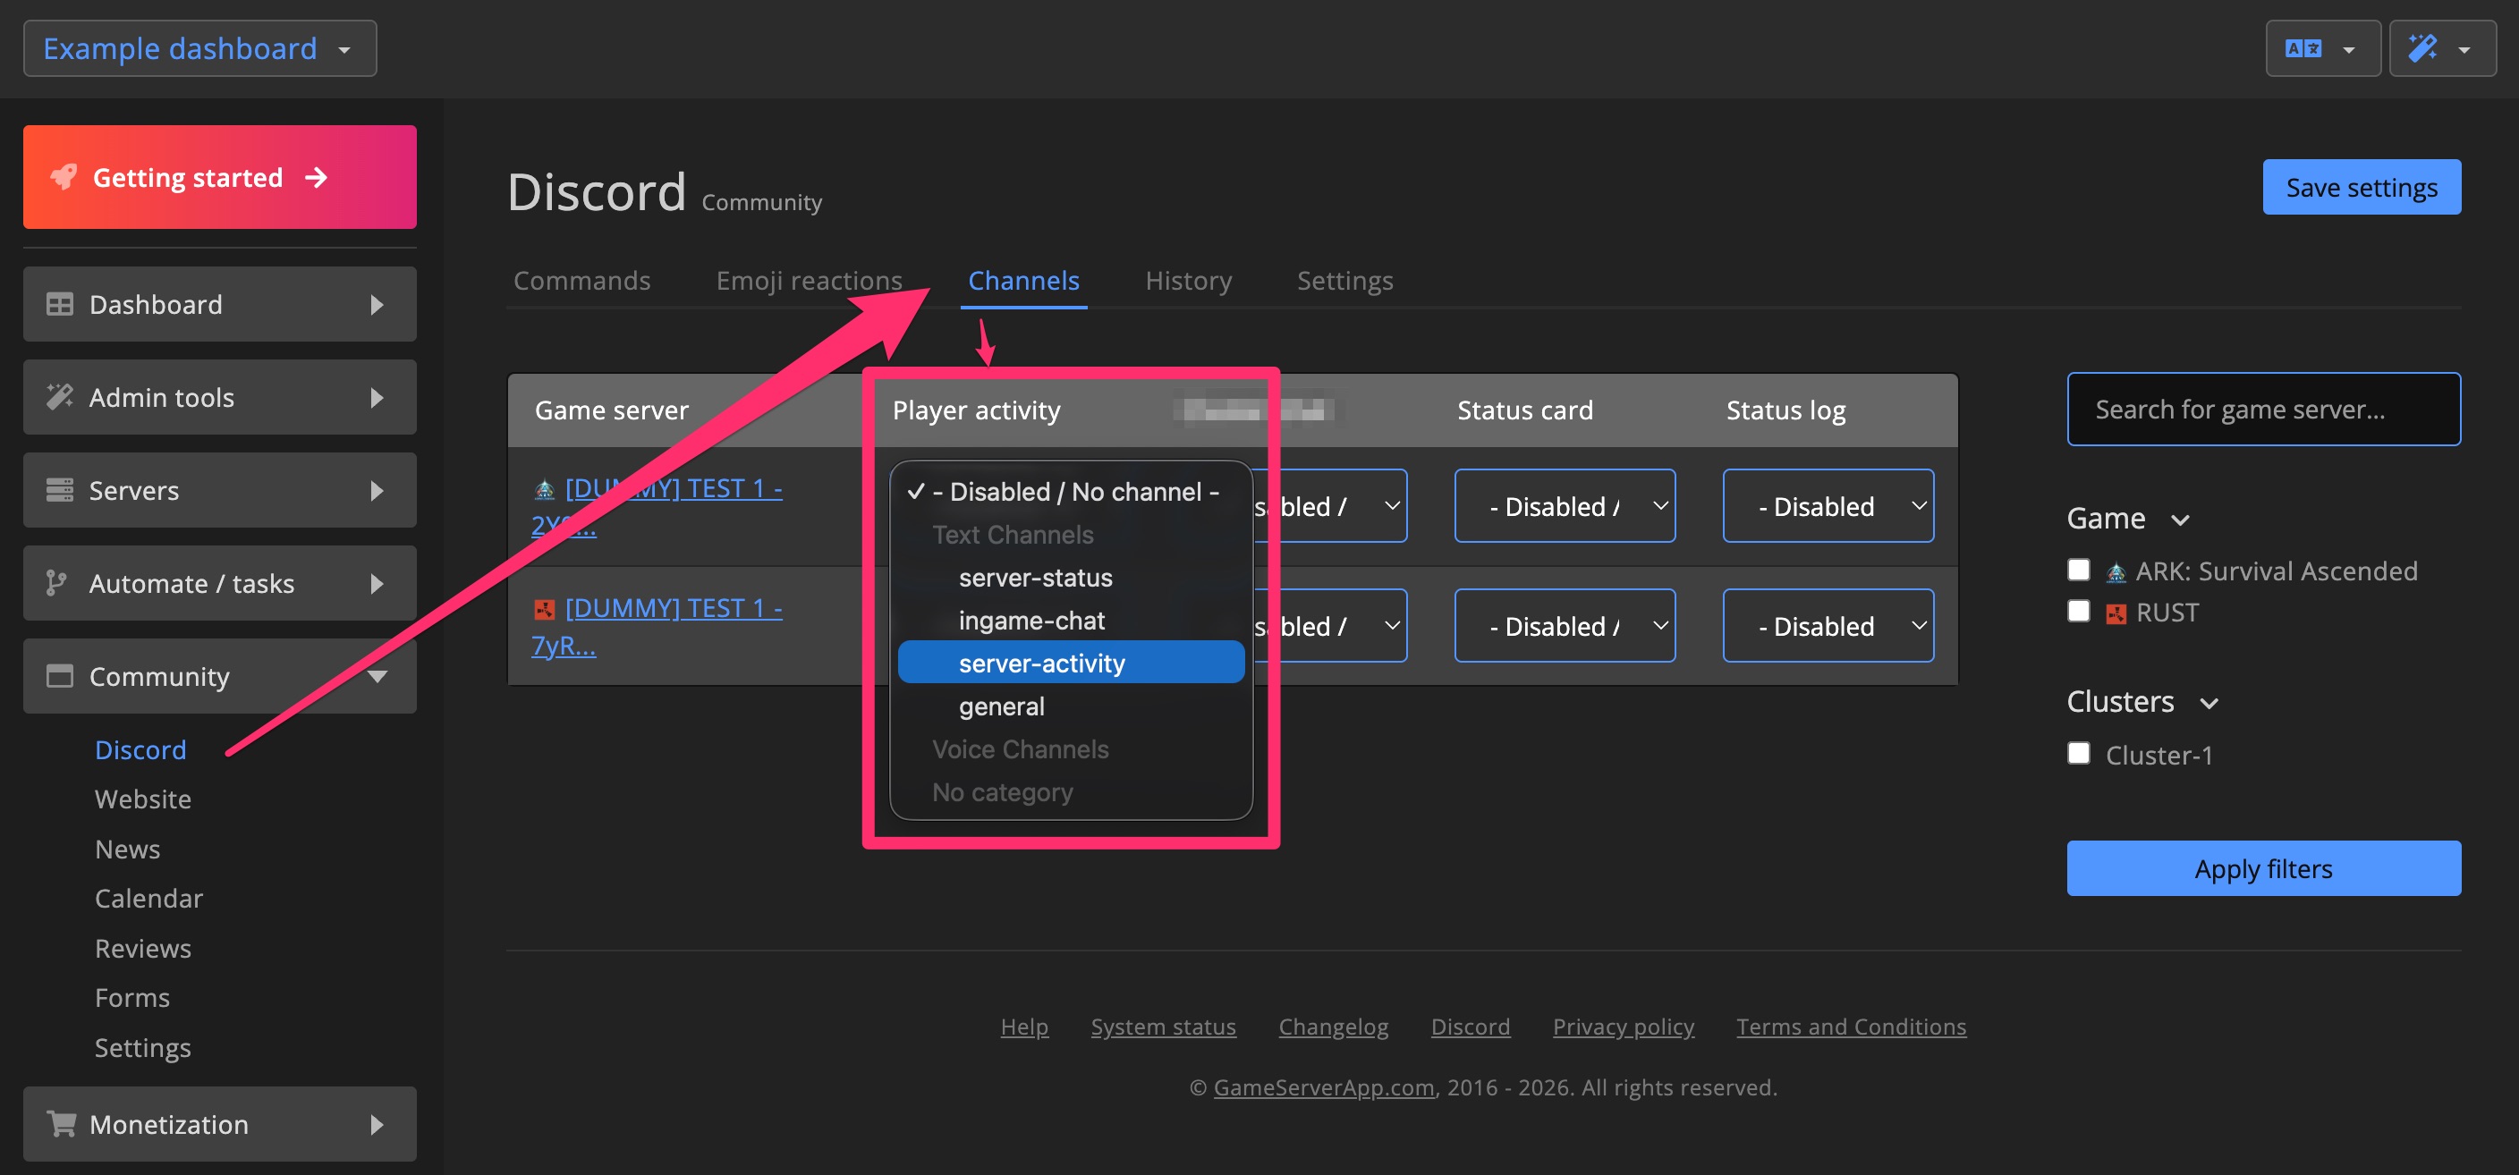The height and width of the screenshot is (1175, 2519).
Task: Open the Terms and Conditions link
Action: click(x=1851, y=1026)
